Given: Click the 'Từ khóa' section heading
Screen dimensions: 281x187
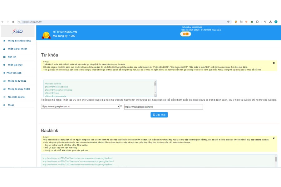Looking at the screenshot, I should click(x=49, y=55).
